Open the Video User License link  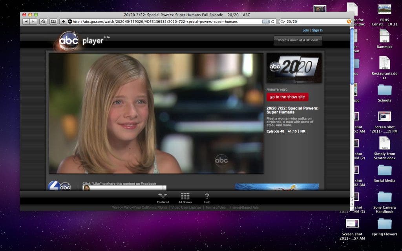pyautogui.click(x=186, y=207)
